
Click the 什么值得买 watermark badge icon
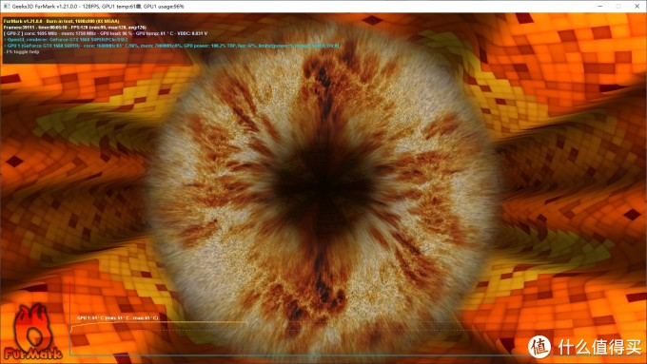coord(539,347)
